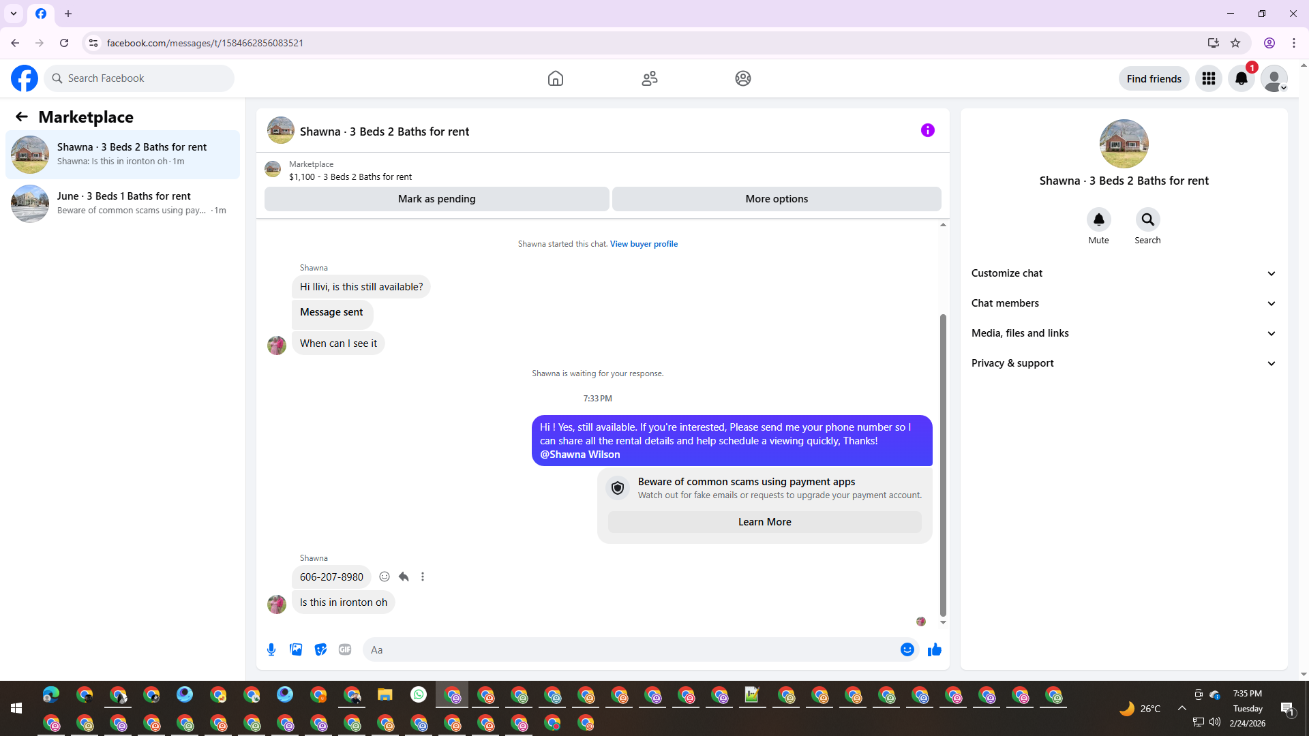Send a thumbs-up like

pyautogui.click(x=934, y=649)
